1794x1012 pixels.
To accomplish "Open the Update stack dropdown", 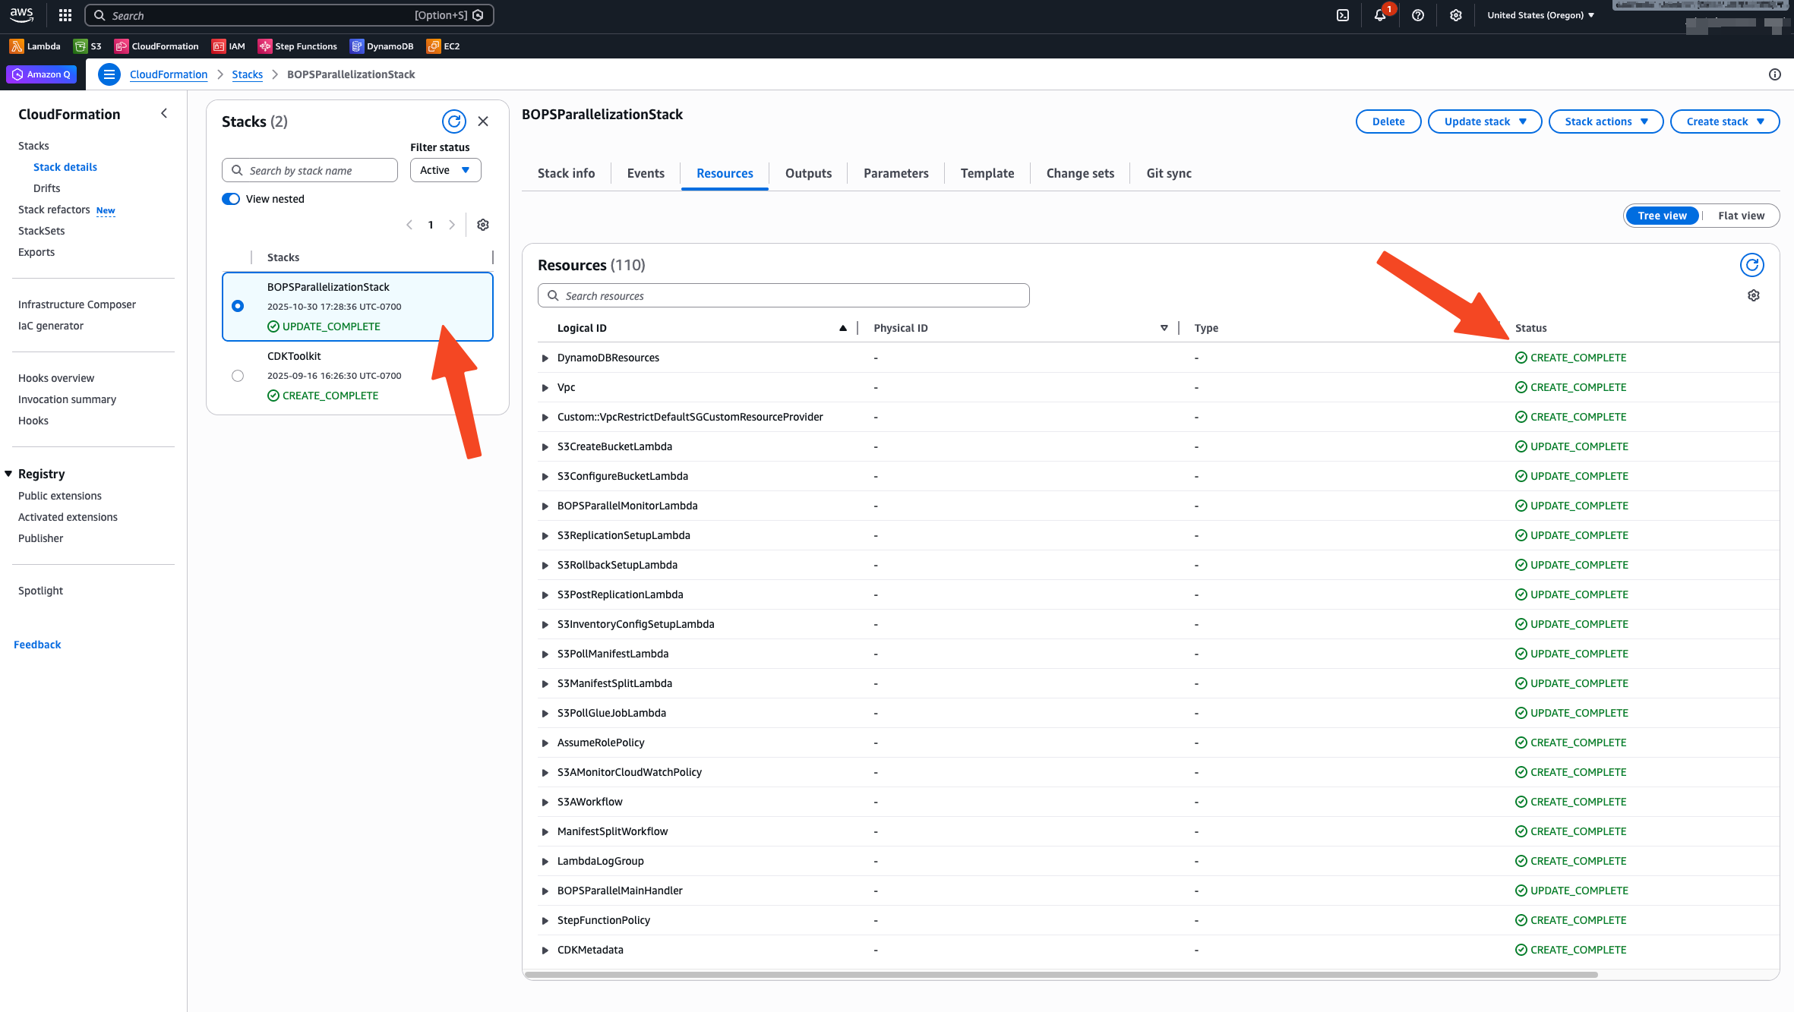I will 1485,121.
